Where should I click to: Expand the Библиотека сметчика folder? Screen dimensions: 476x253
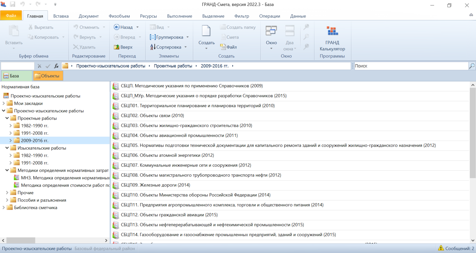point(4,208)
